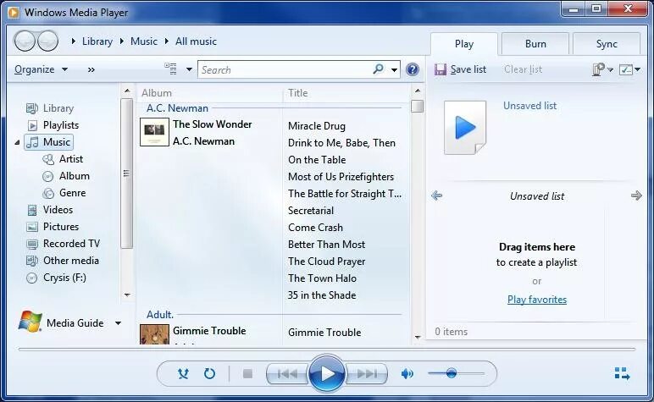Click the Videos film icon
The height and width of the screenshot is (402, 654).
pos(32,210)
